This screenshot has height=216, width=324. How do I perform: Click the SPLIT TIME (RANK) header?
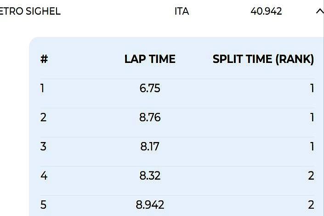pos(263,59)
